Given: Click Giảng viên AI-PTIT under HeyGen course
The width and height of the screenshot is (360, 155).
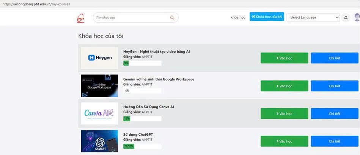Looking at the screenshot, I should (x=138, y=57).
